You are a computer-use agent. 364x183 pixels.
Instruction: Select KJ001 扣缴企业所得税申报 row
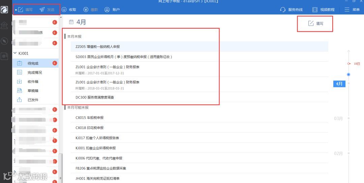200,148
